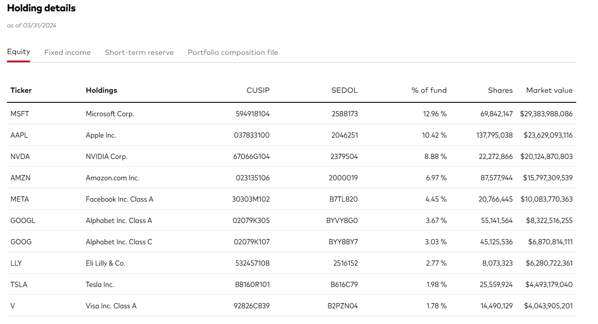Switch to the Fixed income tab
Screen dimensions: 598x324
67,52
